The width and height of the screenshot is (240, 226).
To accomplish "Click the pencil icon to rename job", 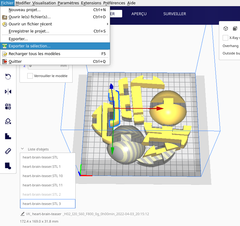I will [23, 214].
